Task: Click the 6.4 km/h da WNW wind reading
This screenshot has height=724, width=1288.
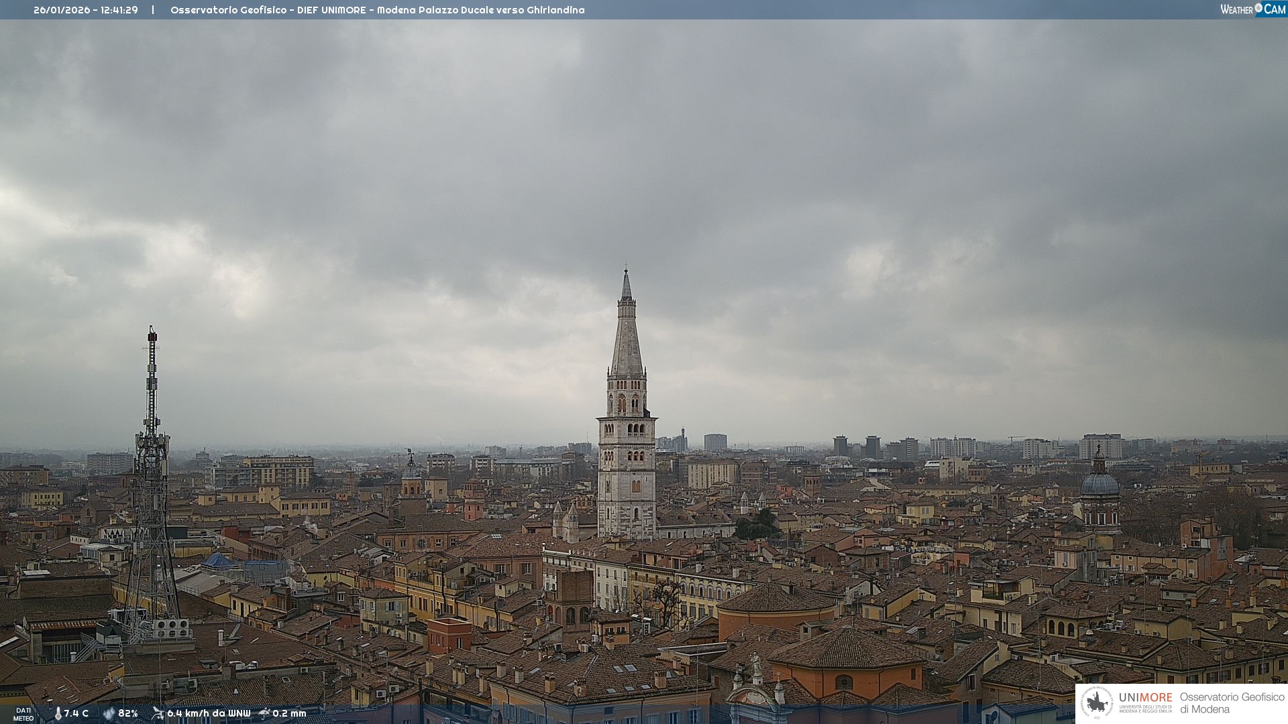Action: [209, 713]
